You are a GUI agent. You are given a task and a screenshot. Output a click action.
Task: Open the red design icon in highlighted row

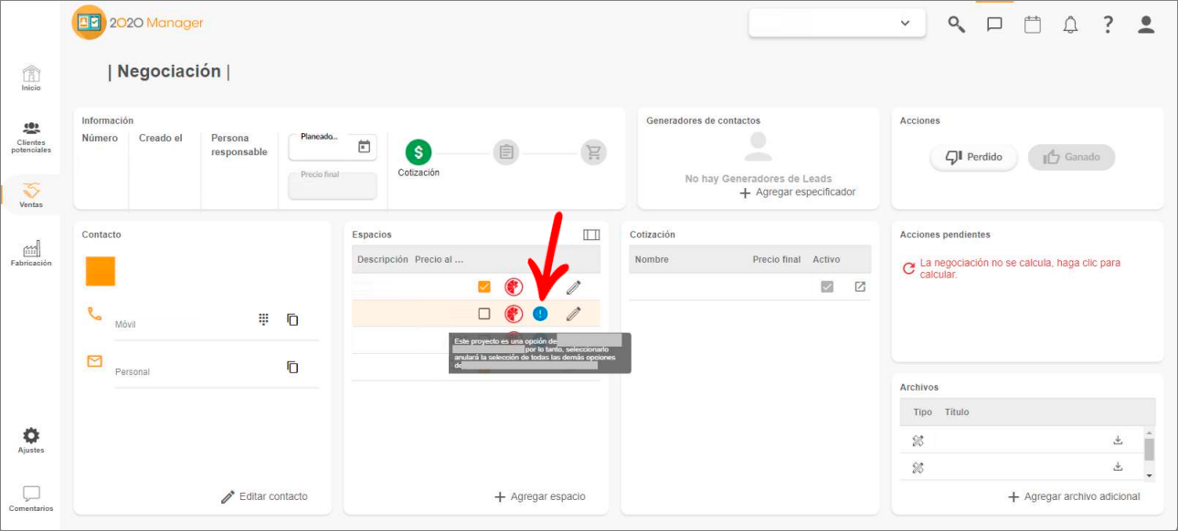pyautogui.click(x=514, y=314)
